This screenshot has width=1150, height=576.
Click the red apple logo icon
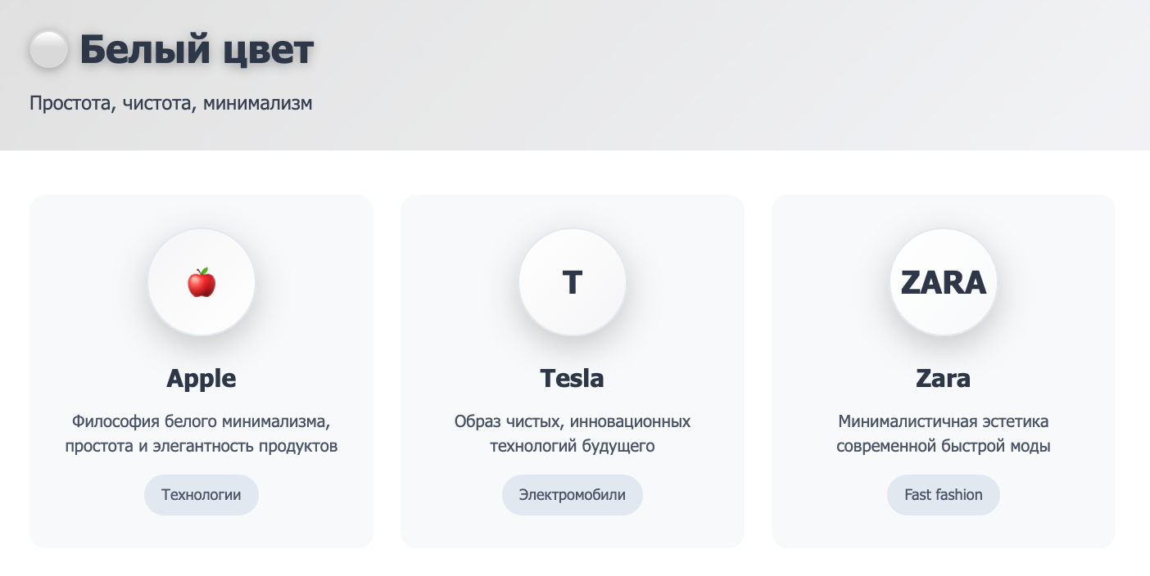tap(201, 282)
